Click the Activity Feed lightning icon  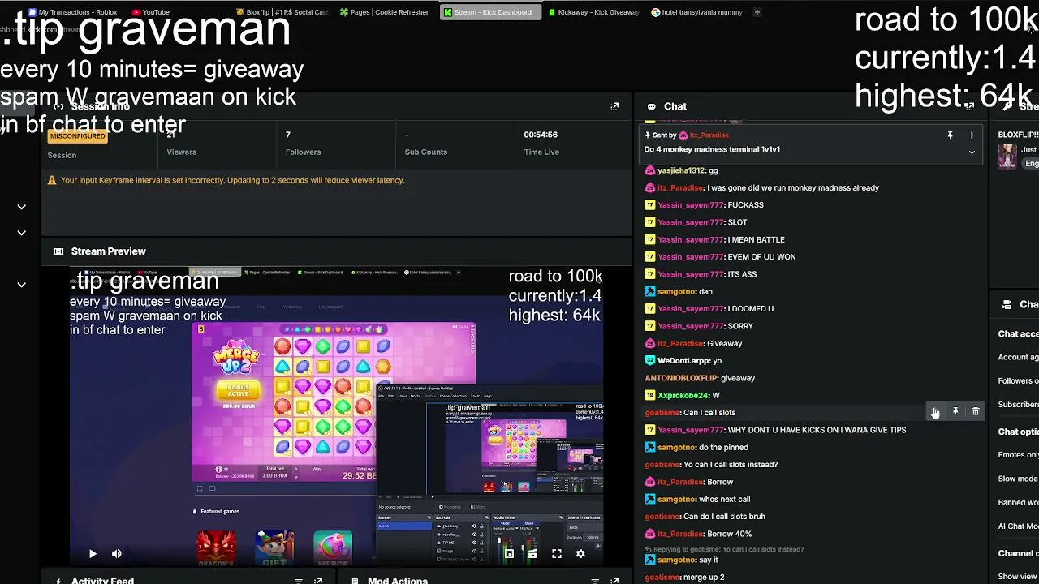pyautogui.click(x=58, y=581)
